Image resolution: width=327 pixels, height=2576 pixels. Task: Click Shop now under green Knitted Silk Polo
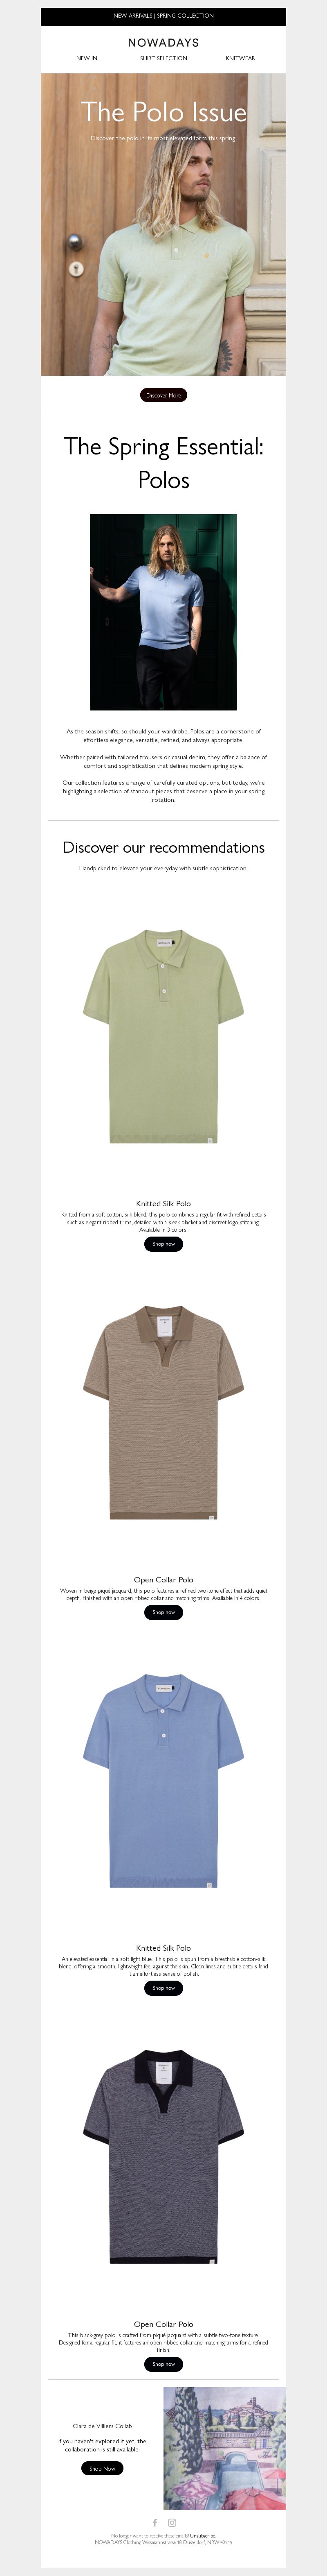[x=163, y=1244]
